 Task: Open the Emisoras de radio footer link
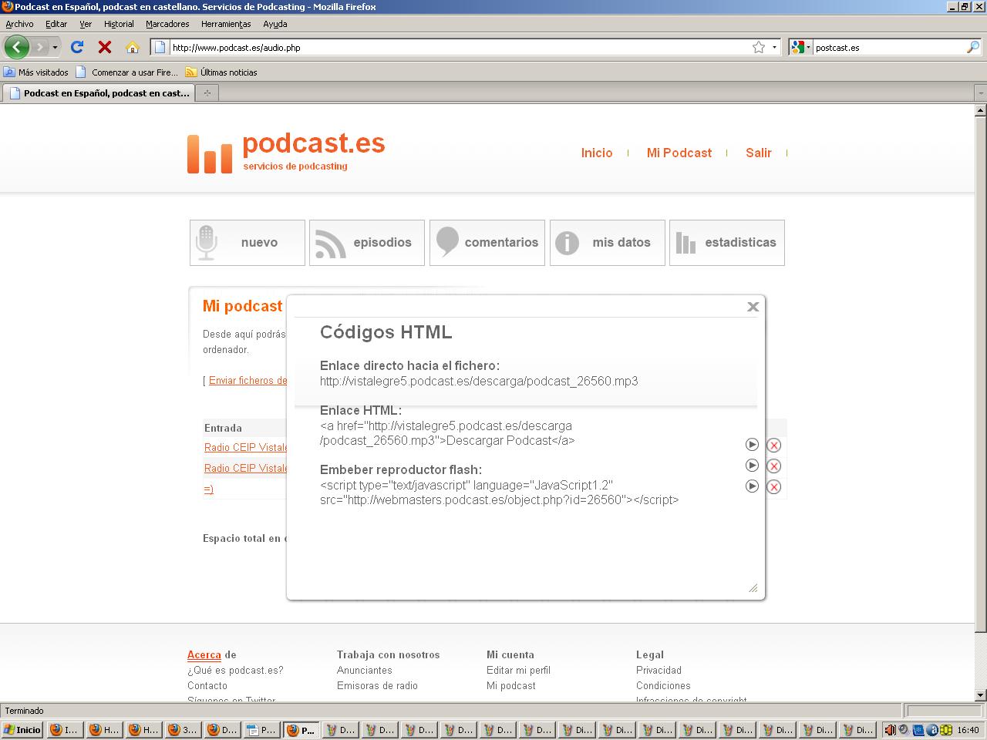[x=377, y=686]
